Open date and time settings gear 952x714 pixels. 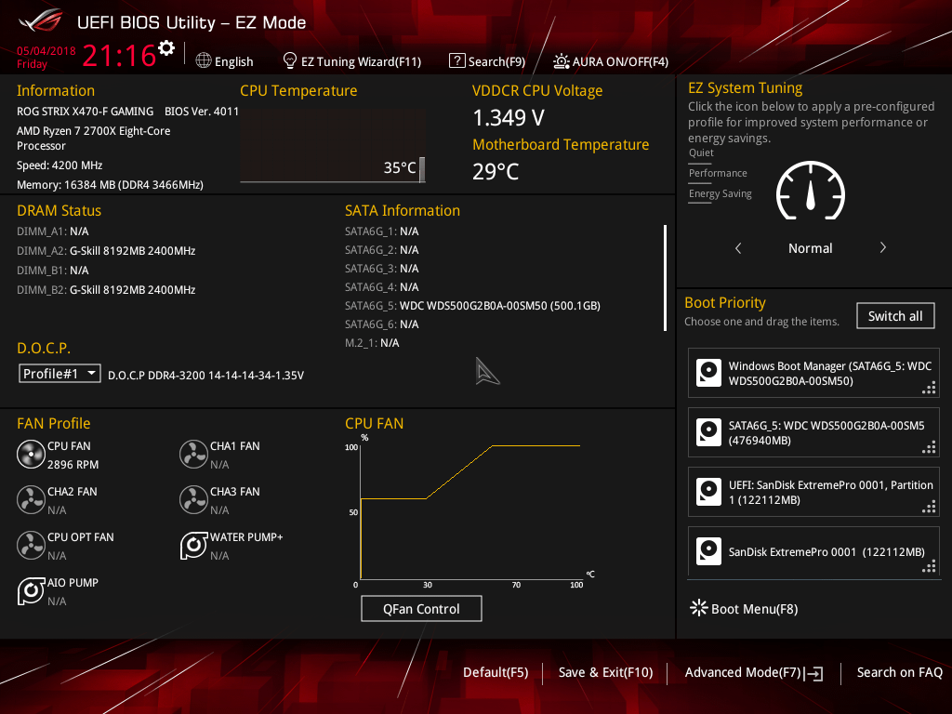[x=165, y=47]
